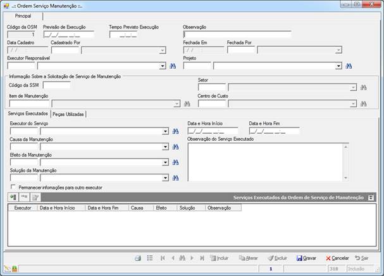384x276 pixels.
Task: Click the remove service row icon
Action: [x=24, y=197]
